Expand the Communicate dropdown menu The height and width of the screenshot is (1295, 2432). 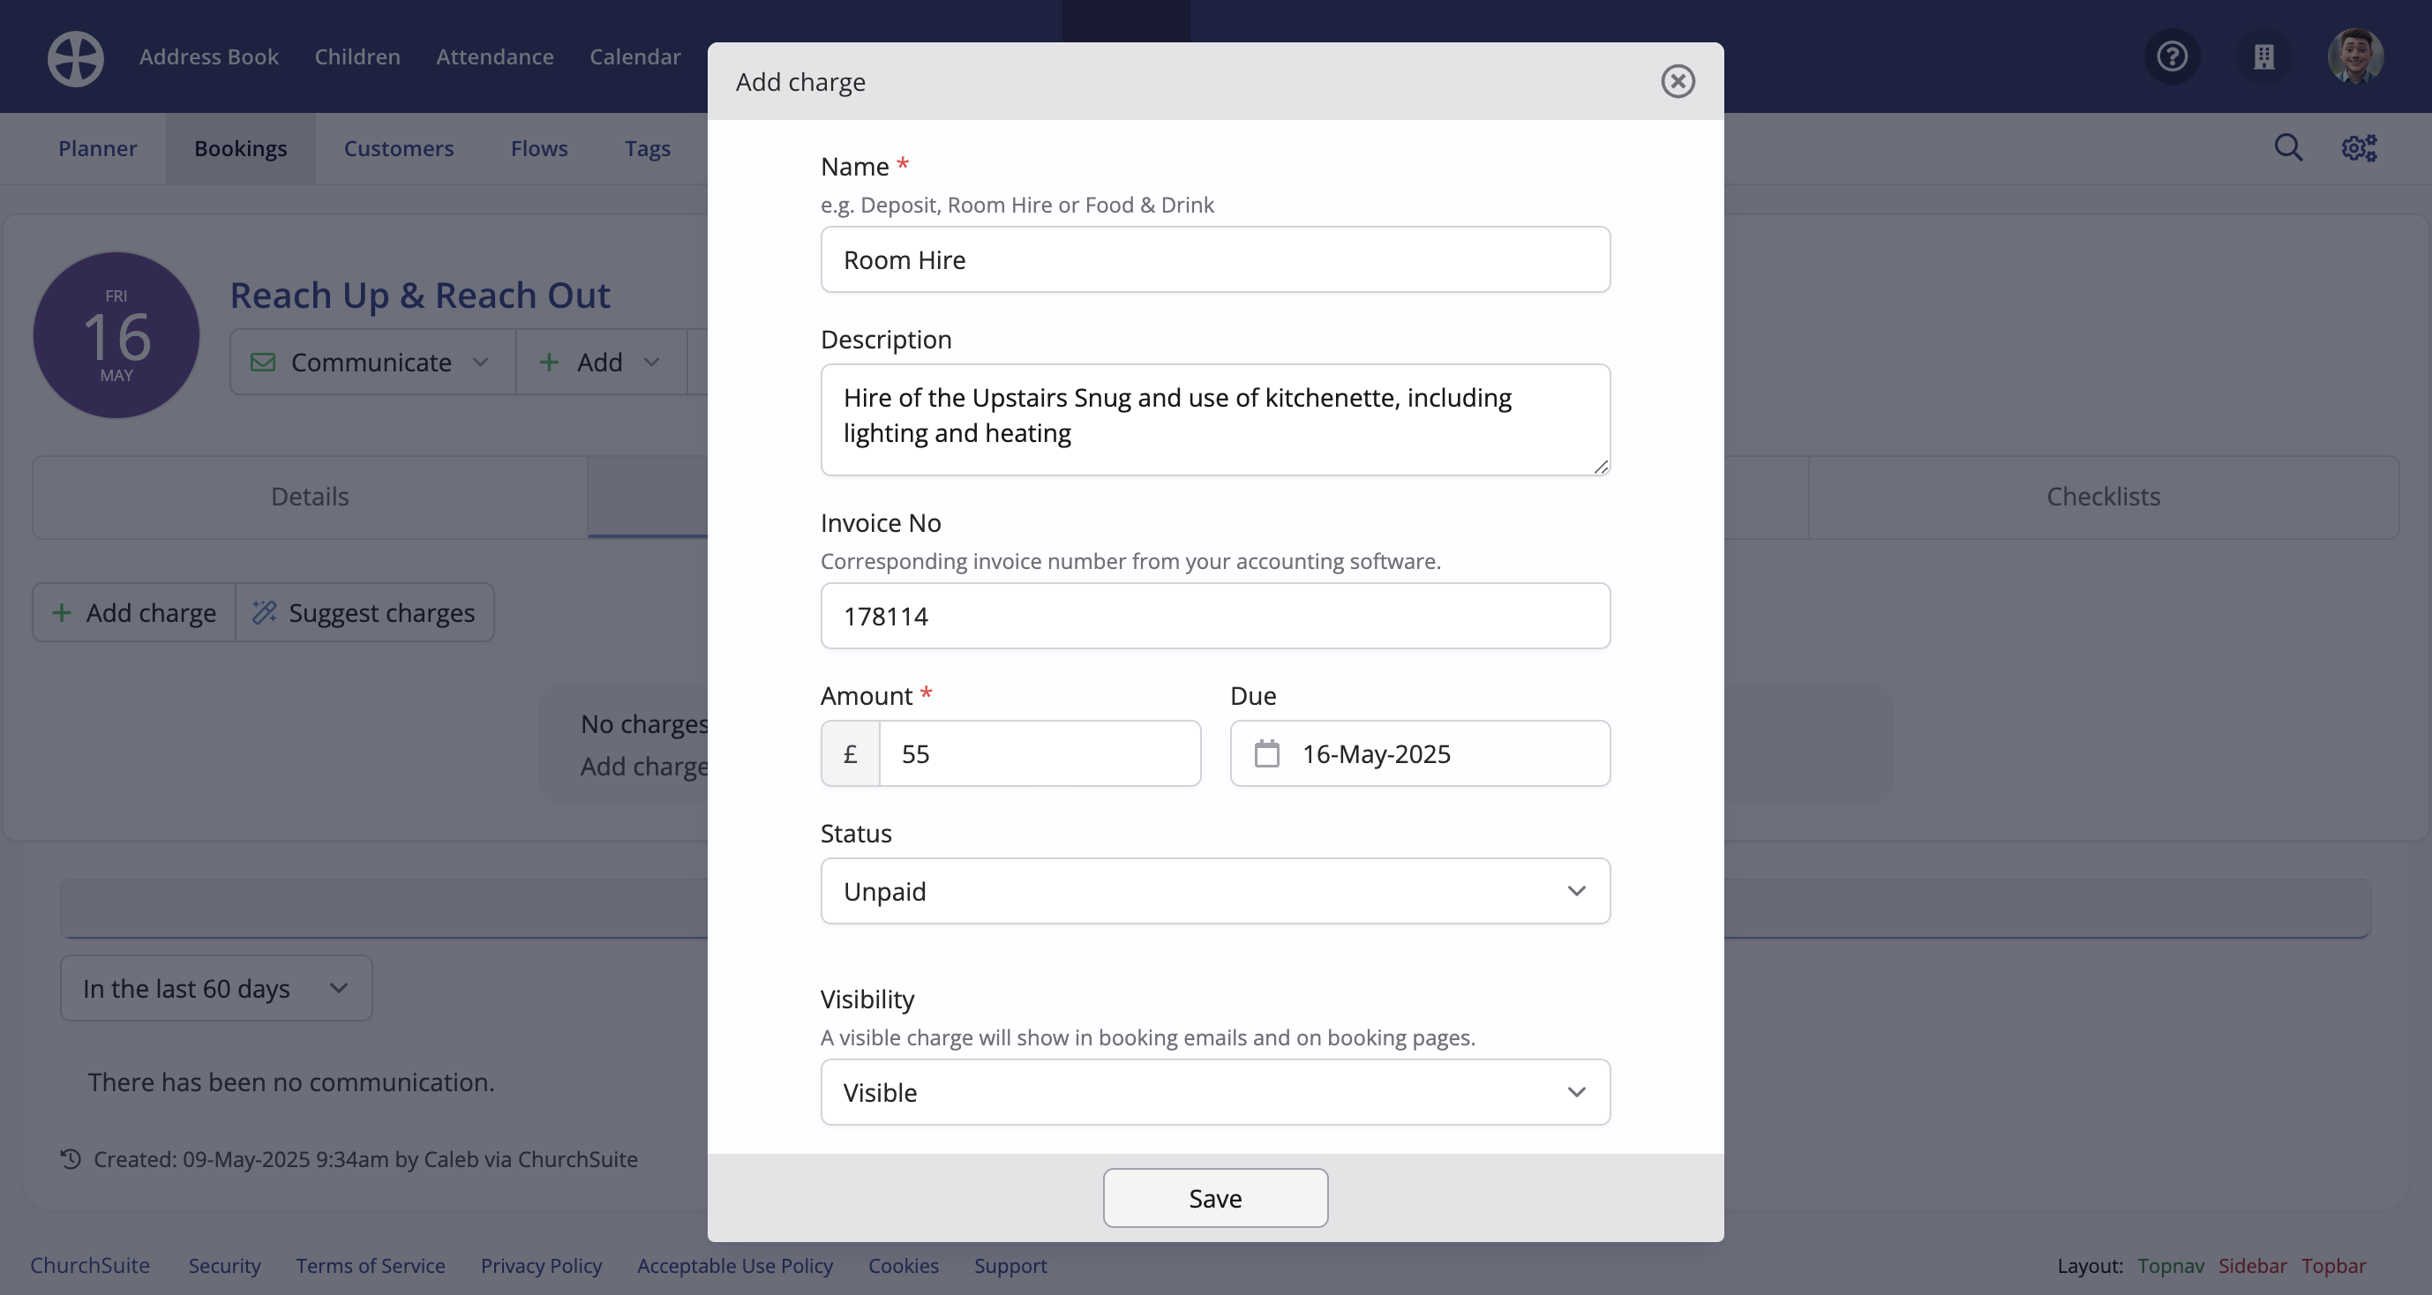[373, 363]
